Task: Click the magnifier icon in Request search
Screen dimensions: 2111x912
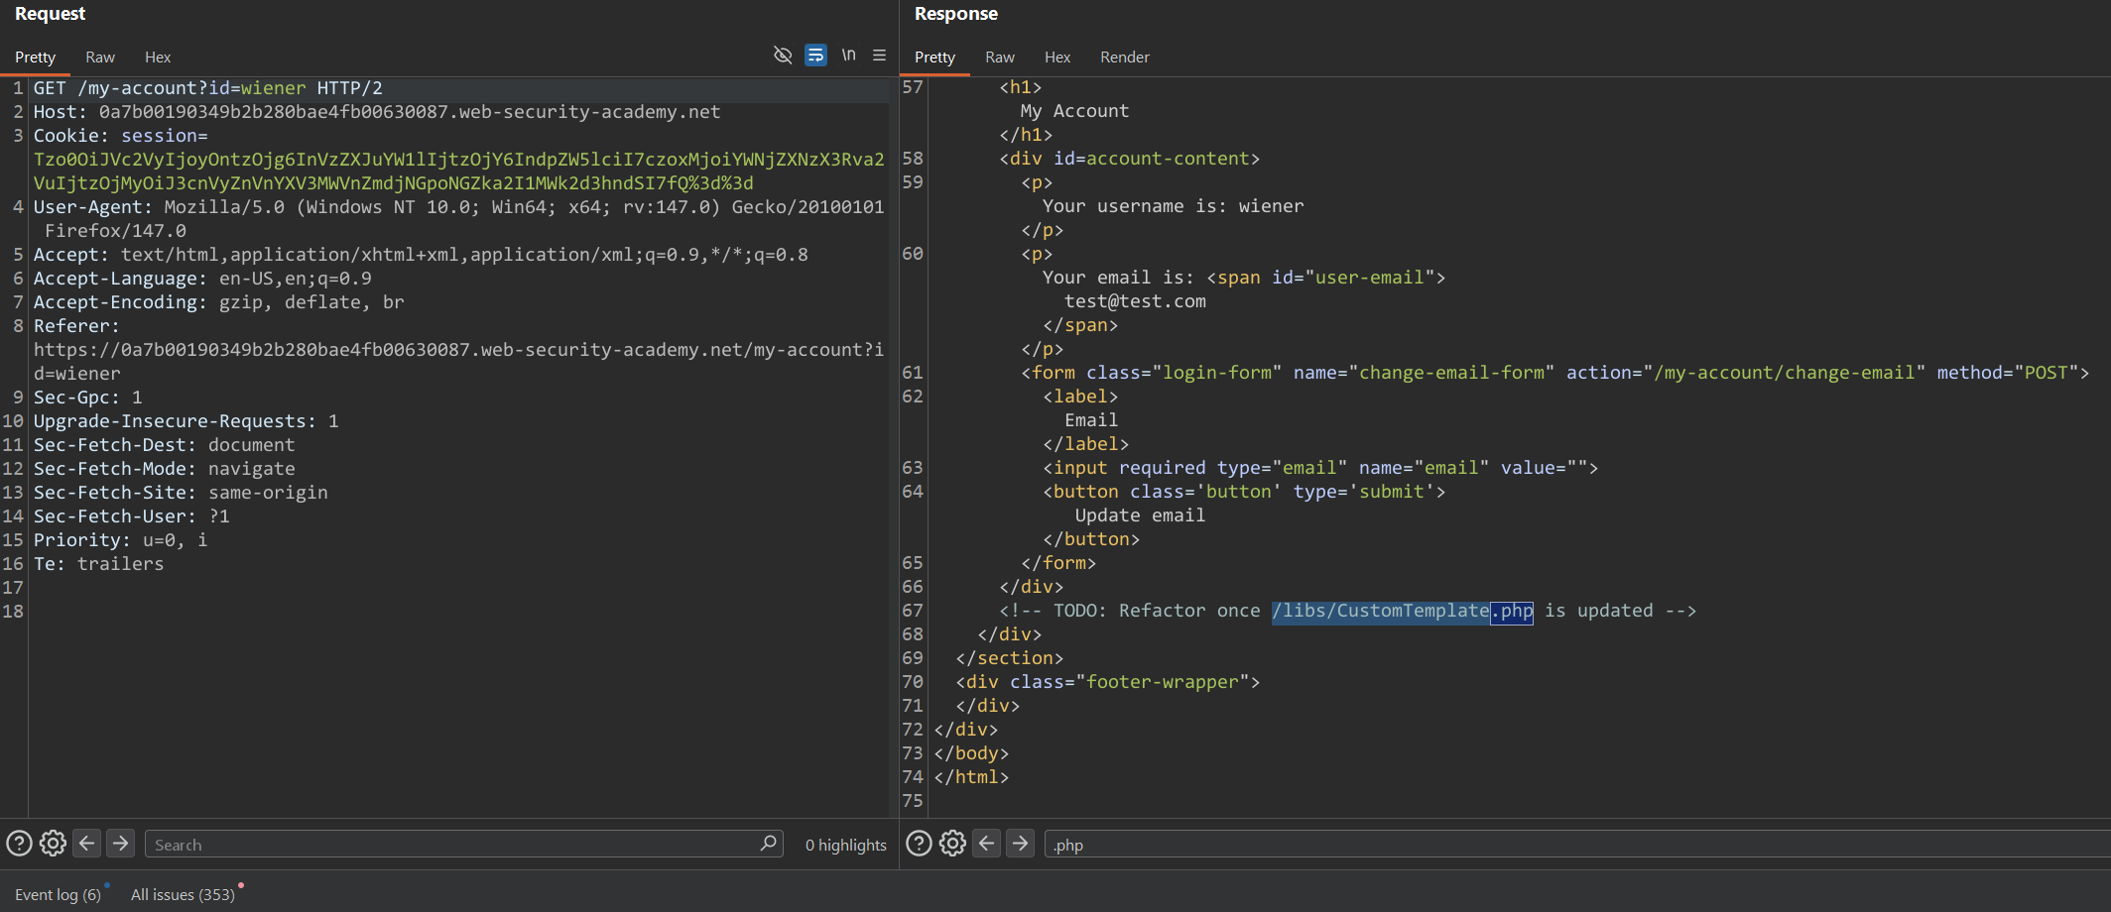Action: pyautogui.click(x=768, y=844)
